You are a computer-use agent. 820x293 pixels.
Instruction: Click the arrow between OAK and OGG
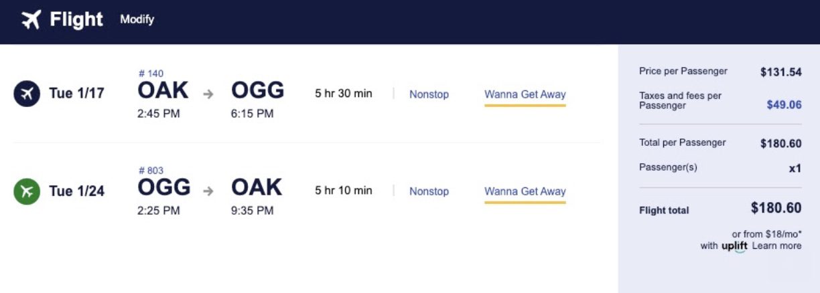tap(208, 94)
